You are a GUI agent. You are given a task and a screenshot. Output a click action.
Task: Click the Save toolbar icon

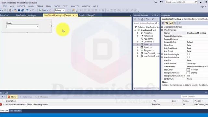coord(19,10)
